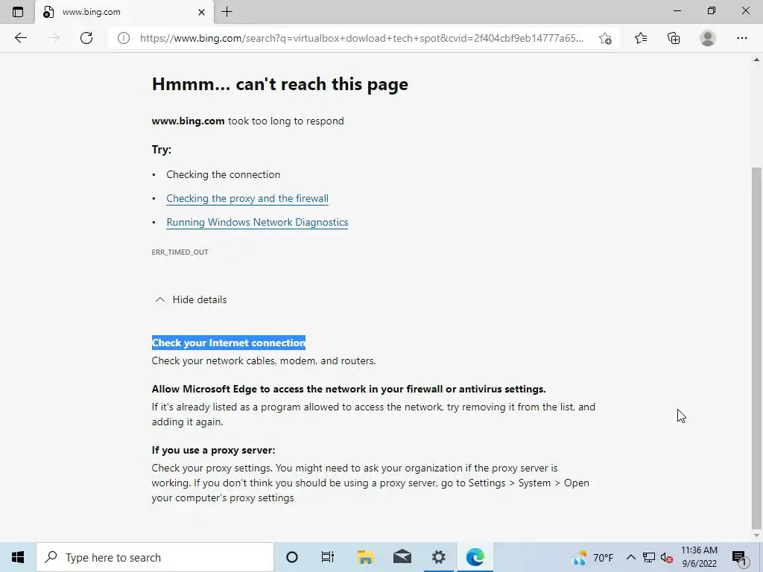The height and width of the screenshot is (572, 763).
Task: Open the Favorites list
Action: 641,38
